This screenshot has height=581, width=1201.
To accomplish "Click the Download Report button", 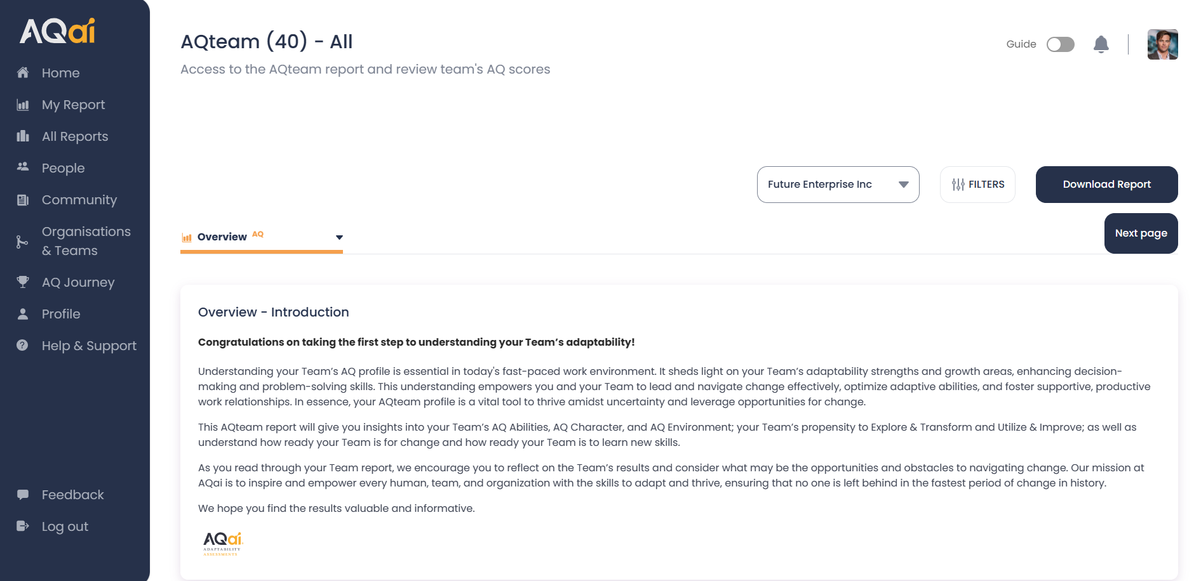I will pyautogui.click(x=1106, y=185).
